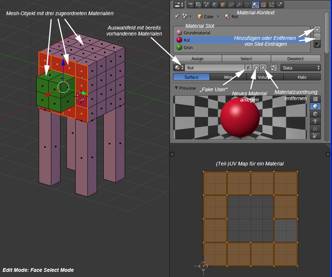This screenshot has width=332, height=277.
Task: Click the X icon to unlink material Rot
Action: (x=263, y=68)
